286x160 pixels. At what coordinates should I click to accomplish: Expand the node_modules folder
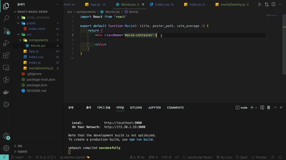pos(18,17)
